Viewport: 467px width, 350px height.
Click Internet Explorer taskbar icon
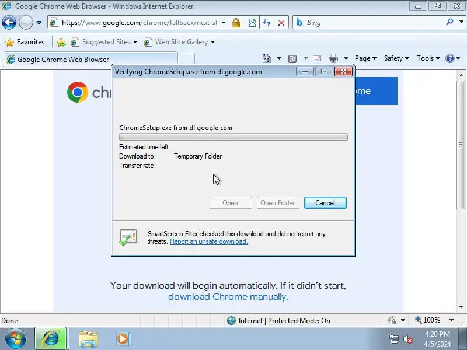[x=51, y=338]
